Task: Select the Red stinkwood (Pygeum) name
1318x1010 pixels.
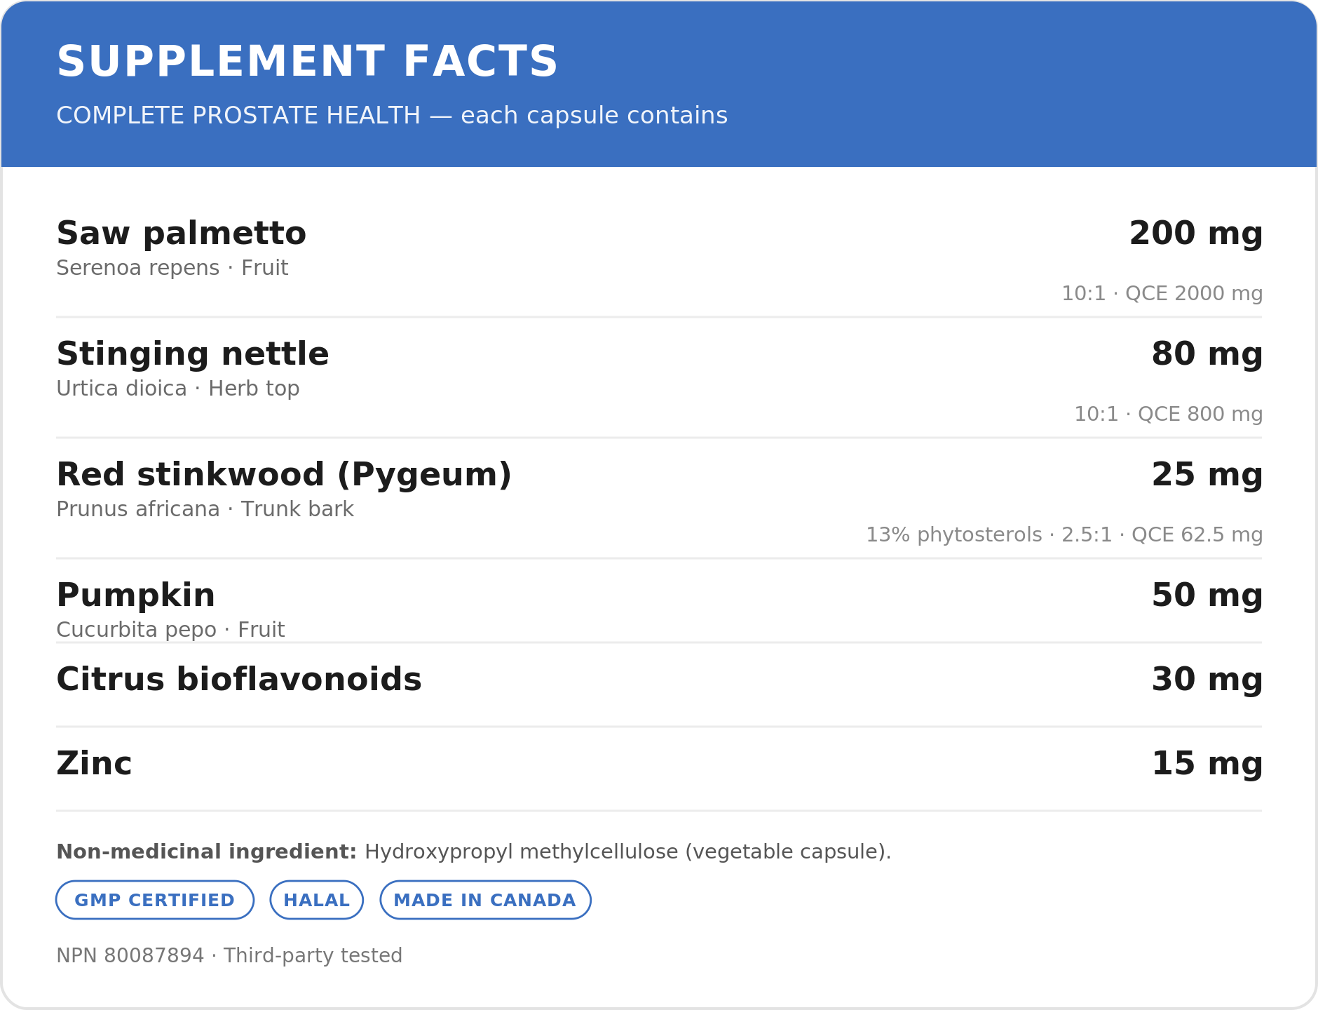Action: [284, 475]
